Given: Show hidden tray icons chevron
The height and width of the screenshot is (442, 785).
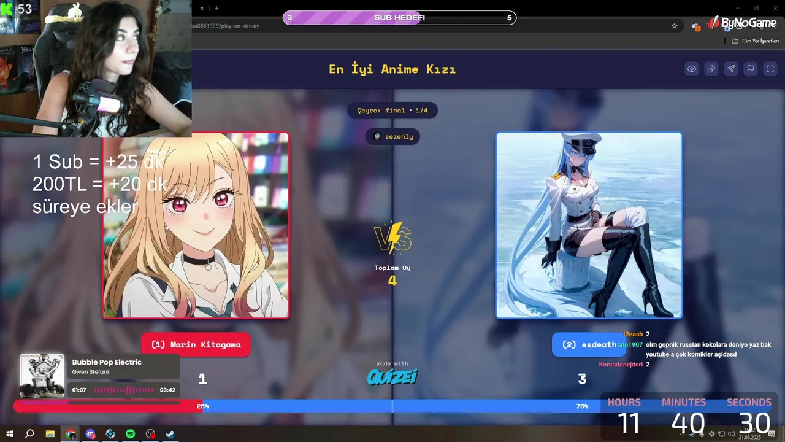Looking at the screenshot, I should (683, 434).
